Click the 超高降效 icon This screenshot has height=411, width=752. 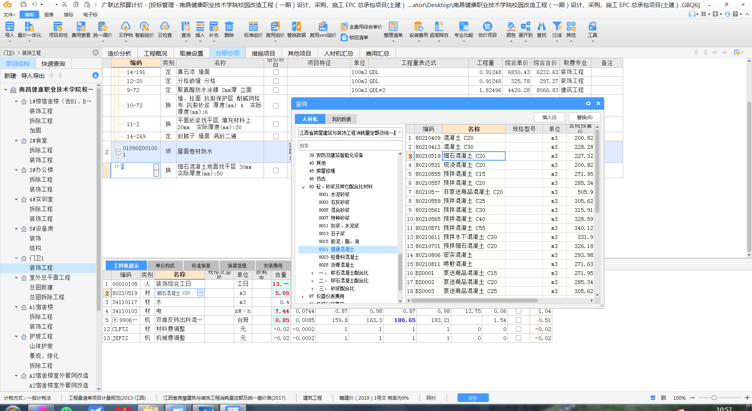click(439, 30)
